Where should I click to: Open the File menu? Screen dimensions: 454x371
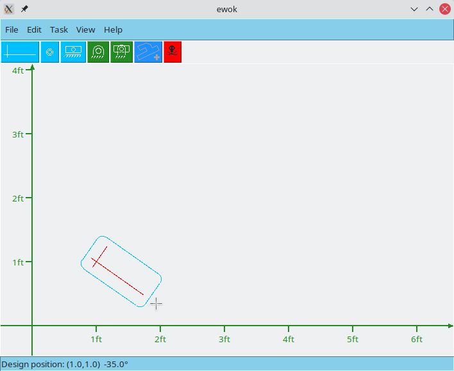point(12,29)
